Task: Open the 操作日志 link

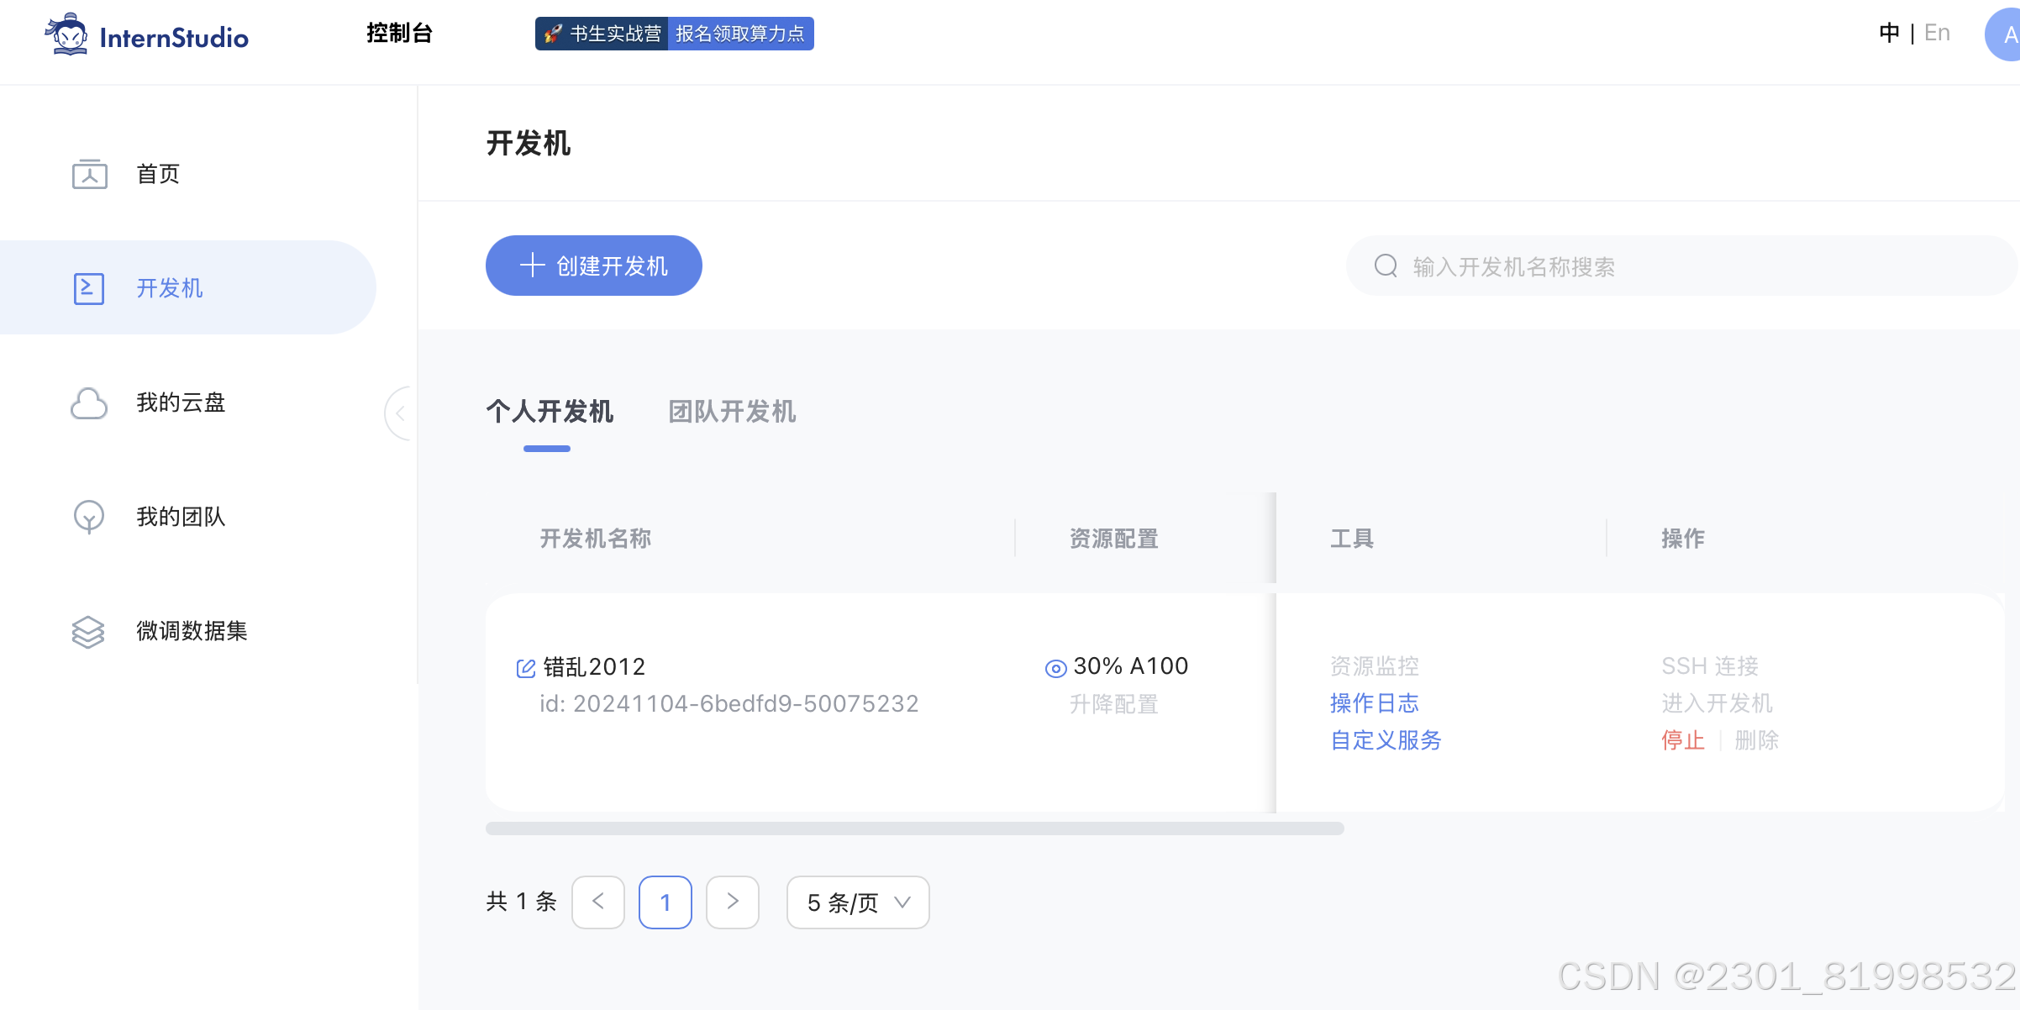Action: click(x=1374, y=703)
